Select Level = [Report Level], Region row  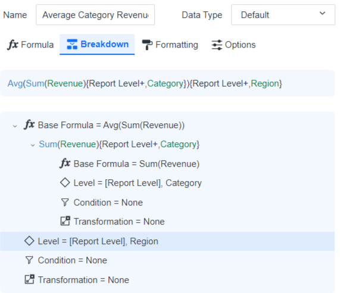(167, 241)
